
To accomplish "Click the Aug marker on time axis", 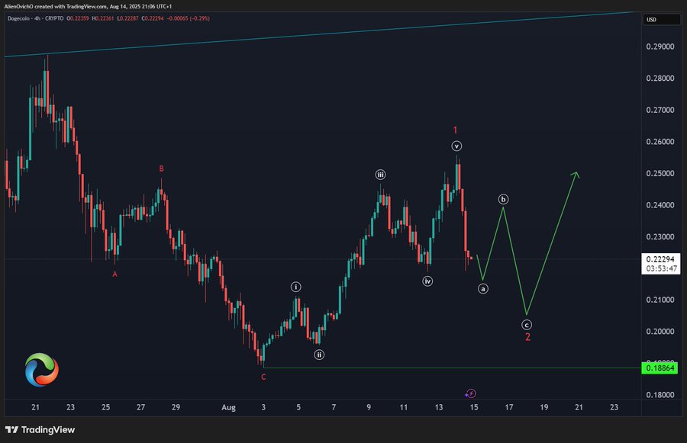I will pos(228,407).
